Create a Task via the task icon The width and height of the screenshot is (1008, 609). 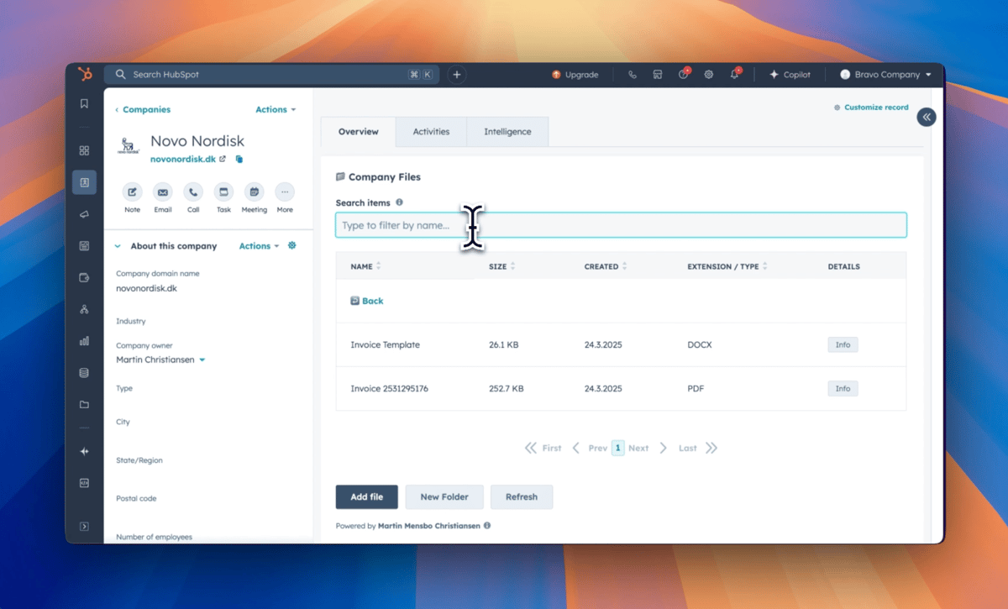(x=223, y=192)
